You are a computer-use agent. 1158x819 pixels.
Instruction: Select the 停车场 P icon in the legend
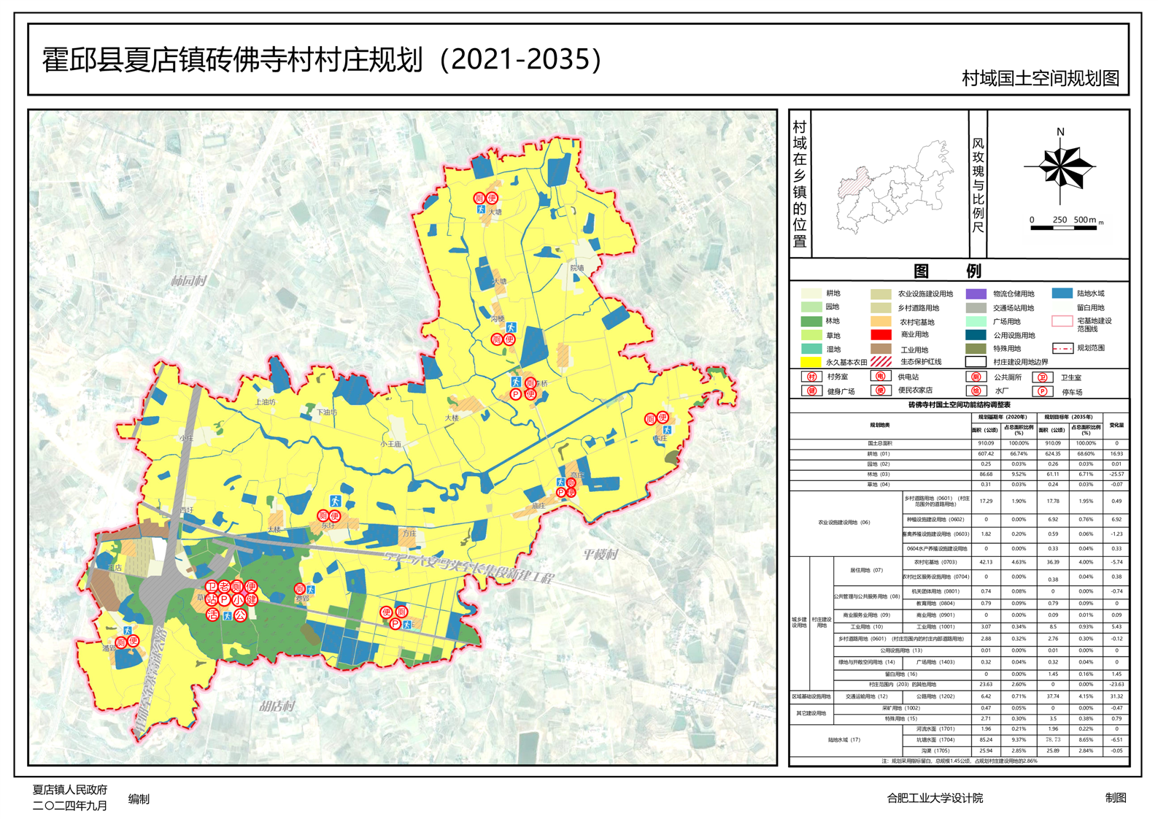1043,391
